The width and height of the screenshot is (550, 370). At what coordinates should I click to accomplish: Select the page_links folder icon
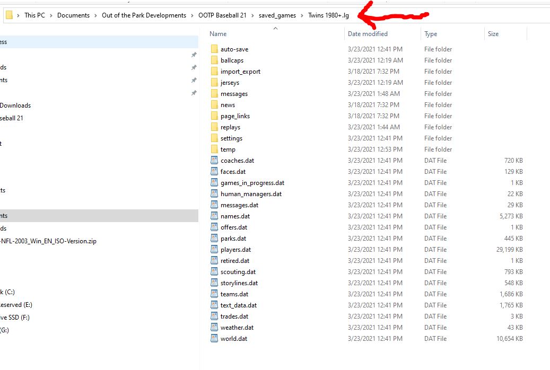(x=214, y=116)
